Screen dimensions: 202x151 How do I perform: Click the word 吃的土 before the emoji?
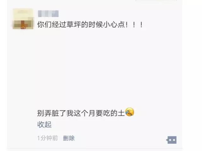coord(114,113)
